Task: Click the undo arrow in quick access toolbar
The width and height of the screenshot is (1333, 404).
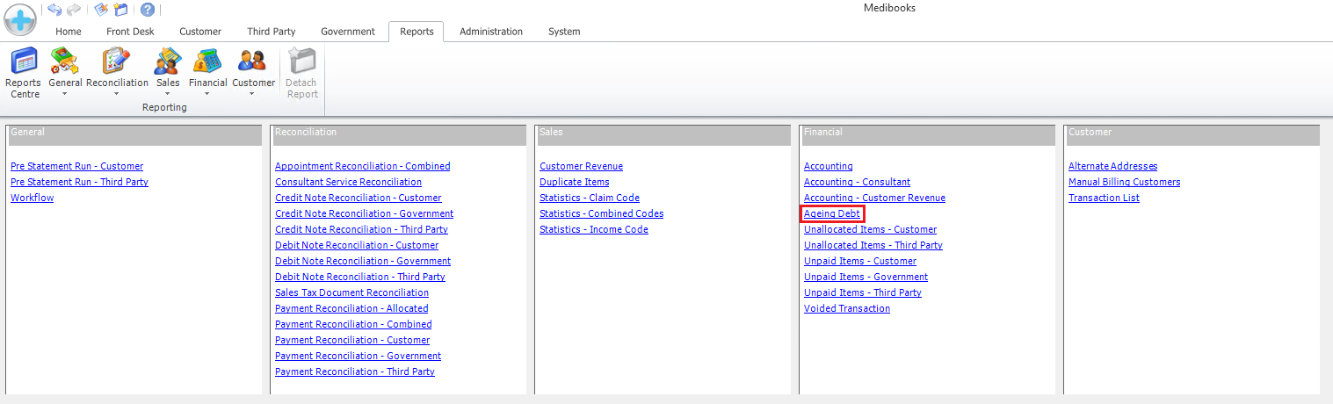Action: click(x=54, y=10)
